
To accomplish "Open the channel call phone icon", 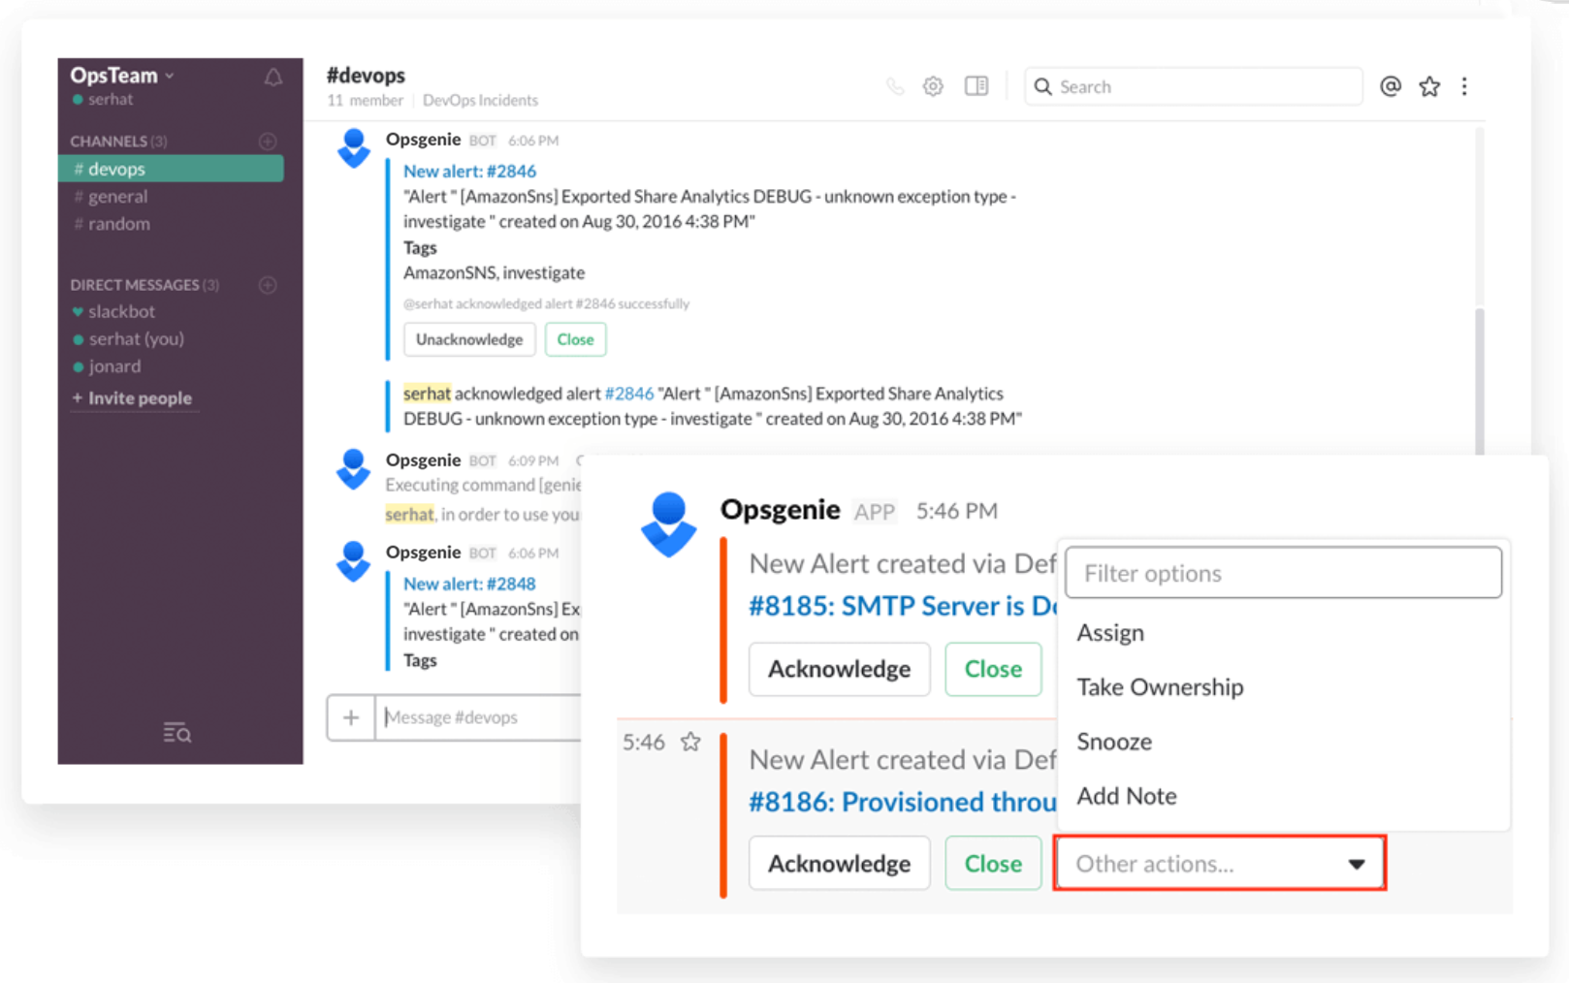I will (894, 85).
